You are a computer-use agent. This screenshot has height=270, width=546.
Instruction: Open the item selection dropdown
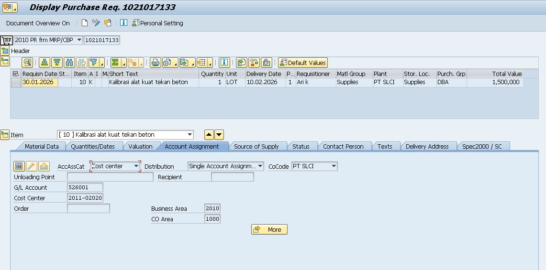[x=190, y=135]
